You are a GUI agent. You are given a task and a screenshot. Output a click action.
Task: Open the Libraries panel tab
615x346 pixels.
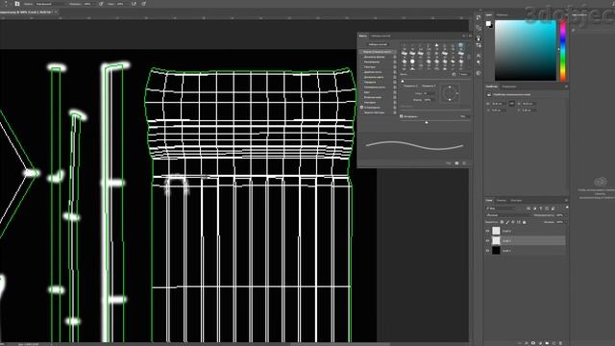579,15
